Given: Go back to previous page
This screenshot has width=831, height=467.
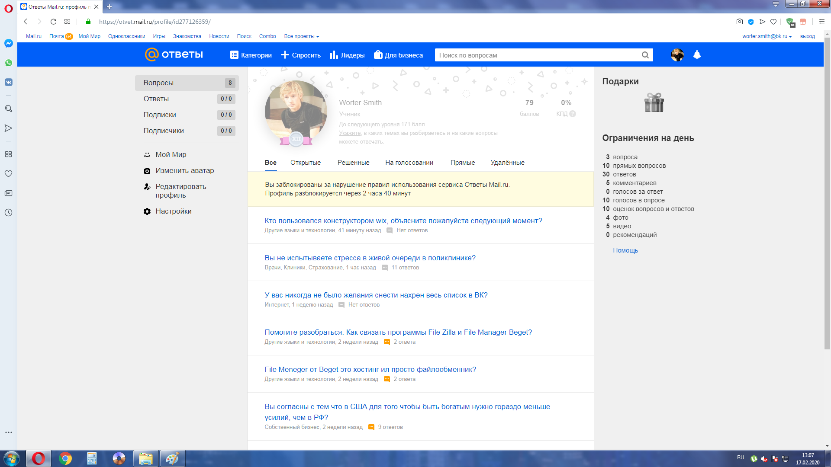Looking at the screenshot, I should (26, 22).
